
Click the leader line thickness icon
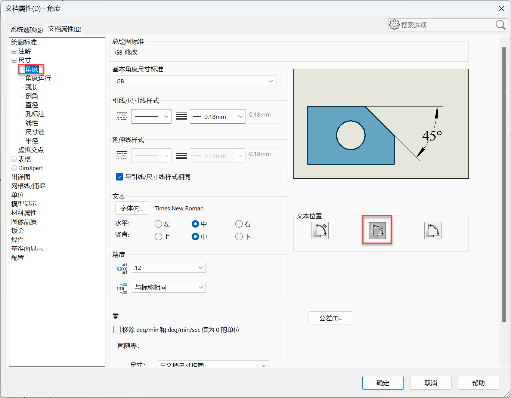coord(182,116)
